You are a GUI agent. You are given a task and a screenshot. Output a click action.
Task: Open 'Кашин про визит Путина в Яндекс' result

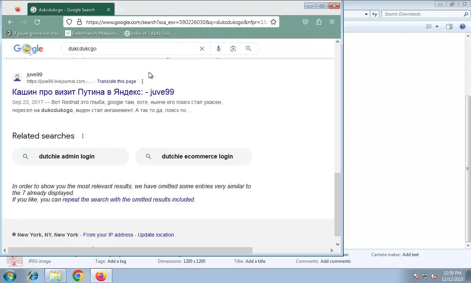click(x=93, y=92)
